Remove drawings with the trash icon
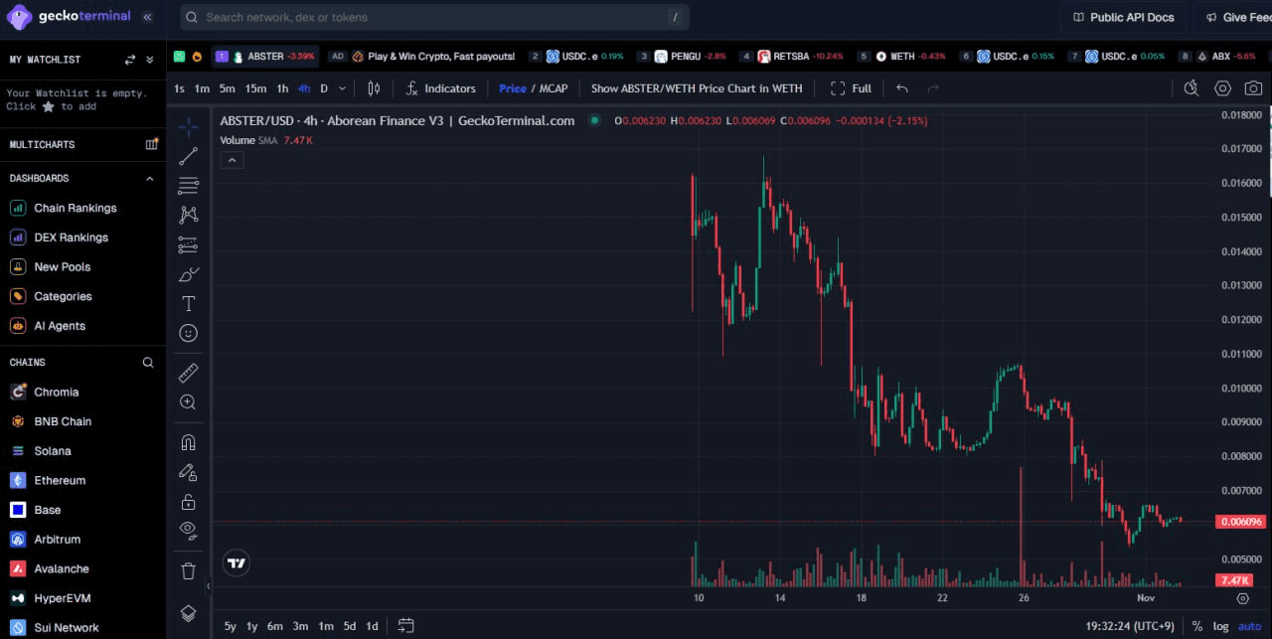 point(188,569)
